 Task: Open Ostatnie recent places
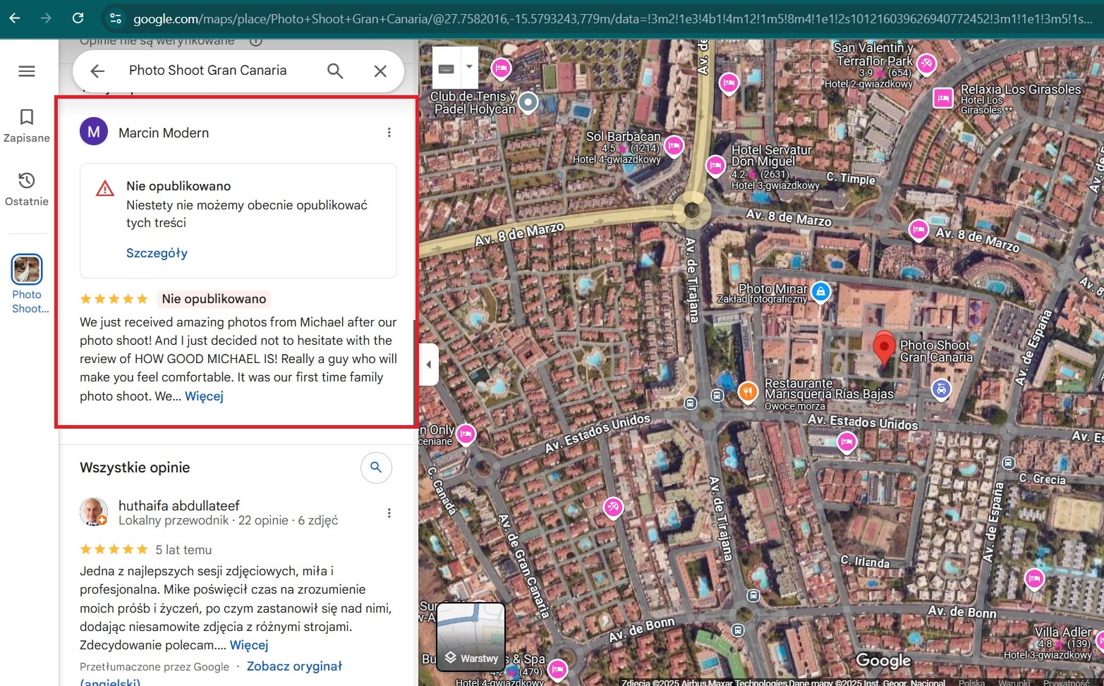tap(27, 189)
